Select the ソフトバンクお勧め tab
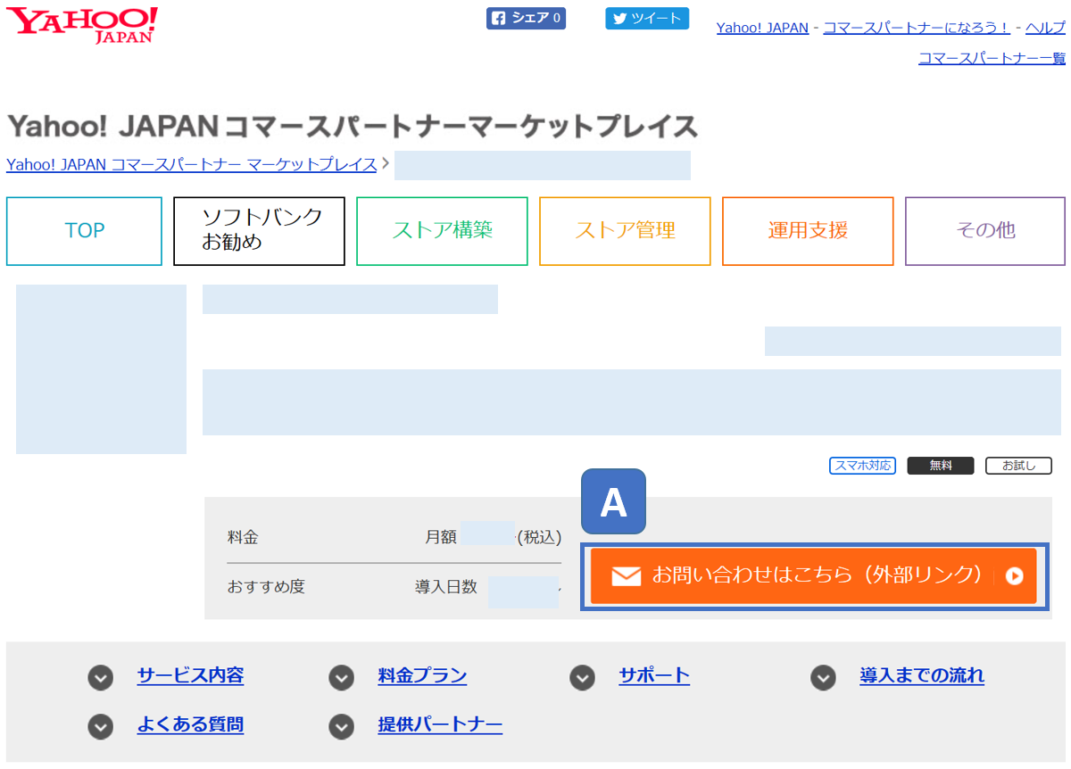This screenshot has height=769, width=1071. [259, 231]
